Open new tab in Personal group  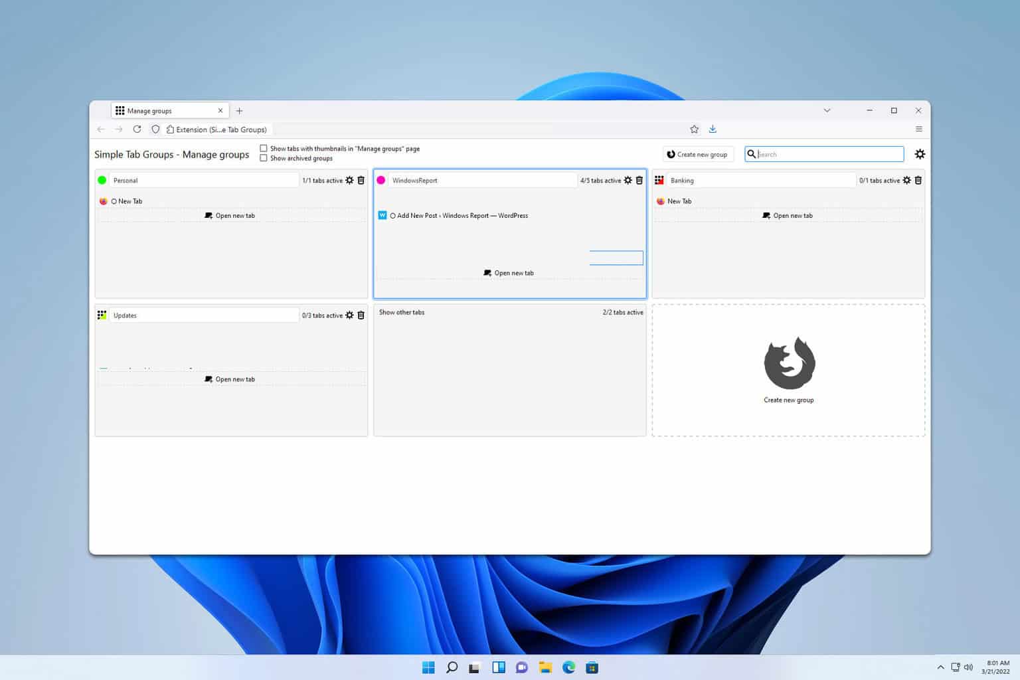click(x=231, y=215)
